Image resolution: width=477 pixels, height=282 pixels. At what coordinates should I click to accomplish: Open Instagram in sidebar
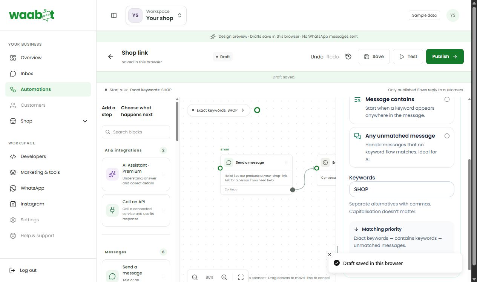click(x=48, y=204)
